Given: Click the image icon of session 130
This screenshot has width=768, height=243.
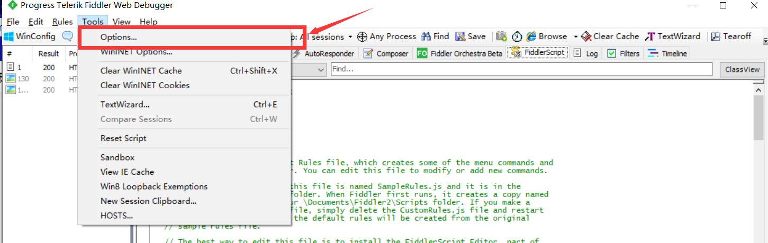Looking at the screenshot, I should coord(10,79).
